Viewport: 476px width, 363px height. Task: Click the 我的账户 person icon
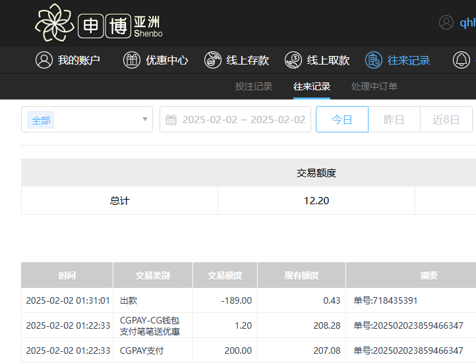(x=44, y=60)
